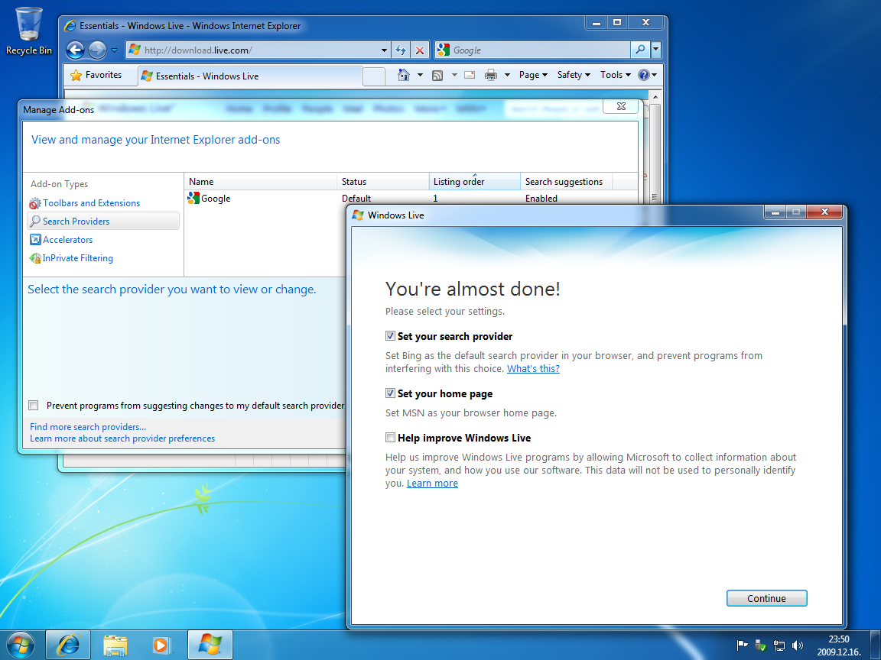Click the volume speaker tray icon
Screen dimensions: 881x660
pos(798,645)
